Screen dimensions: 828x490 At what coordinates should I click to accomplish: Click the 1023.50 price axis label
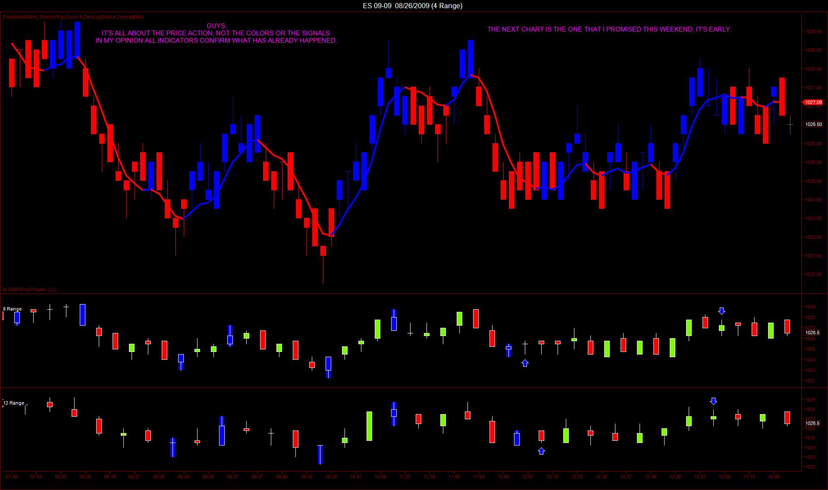(813, 237)
